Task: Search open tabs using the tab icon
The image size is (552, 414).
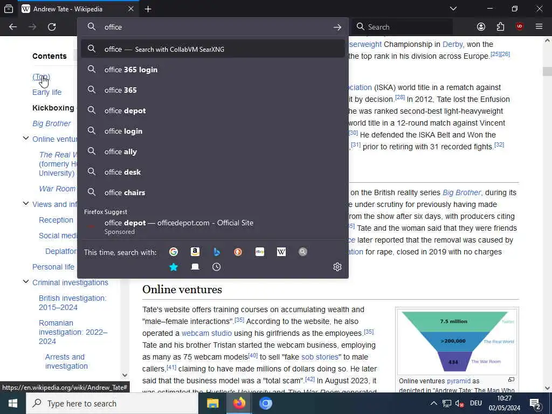Action: pyautogui.click(x=195, y=267)
